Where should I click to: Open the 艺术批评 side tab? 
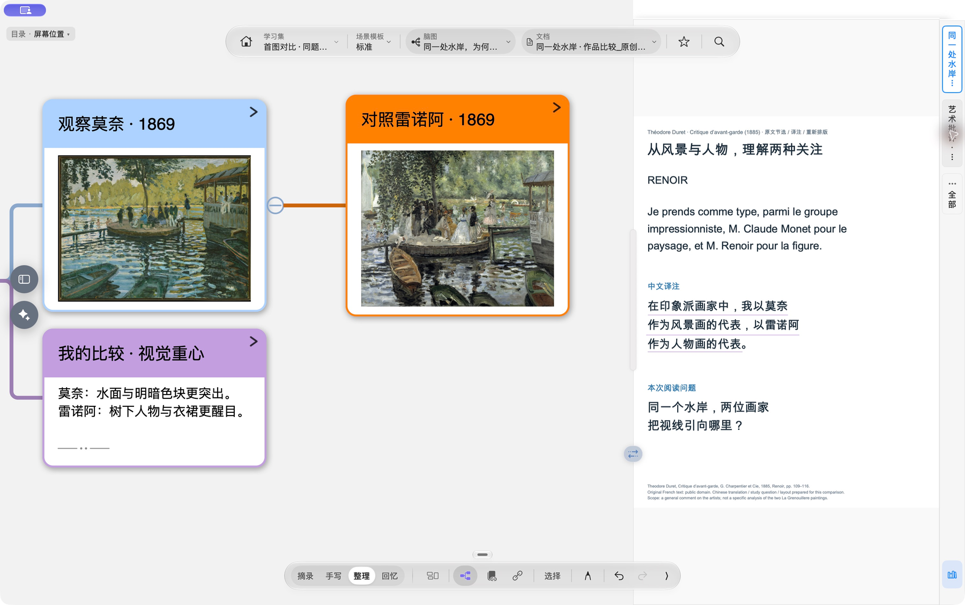pyautogui.click(x=952, y=132)
